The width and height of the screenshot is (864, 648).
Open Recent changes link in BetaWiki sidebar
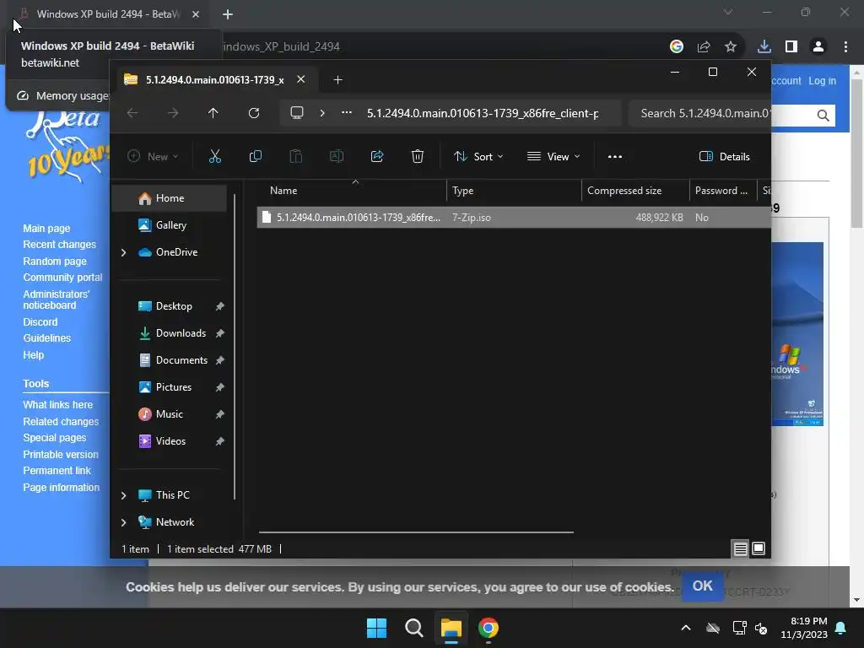coord(60,245)
